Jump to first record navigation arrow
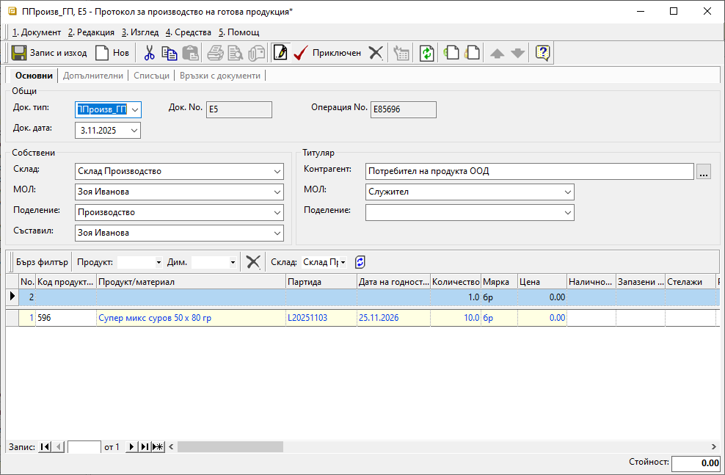This screenshot has height=475, width=725. point(45,446)
